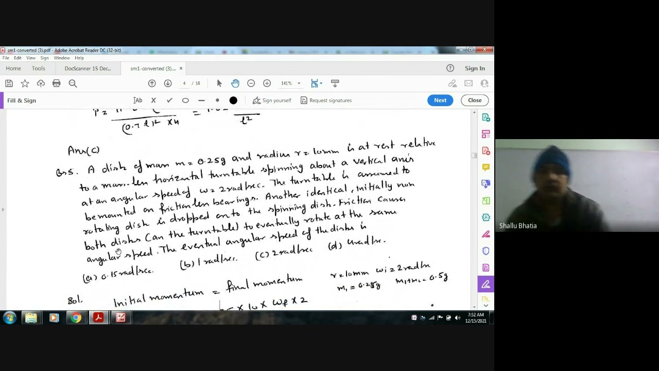
Task: Go to next page arrow
Action: tap(168, 83)
